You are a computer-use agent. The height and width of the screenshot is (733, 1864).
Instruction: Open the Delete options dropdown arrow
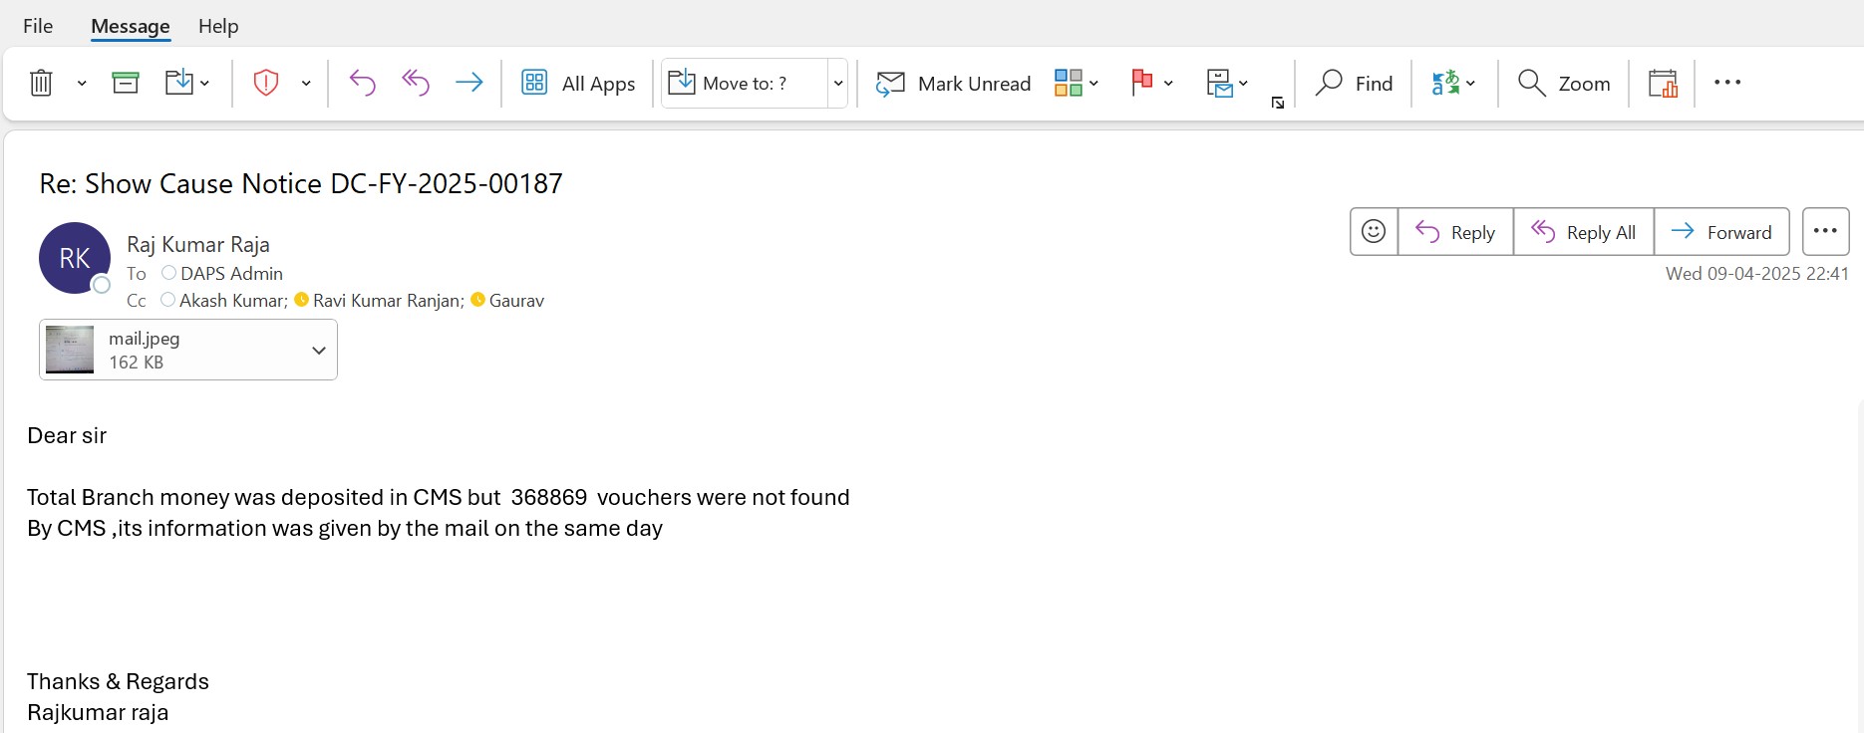point(82,84)
